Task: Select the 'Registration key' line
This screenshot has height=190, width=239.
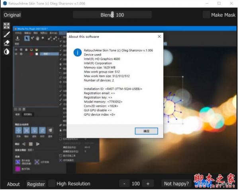Action: (98, 97)
